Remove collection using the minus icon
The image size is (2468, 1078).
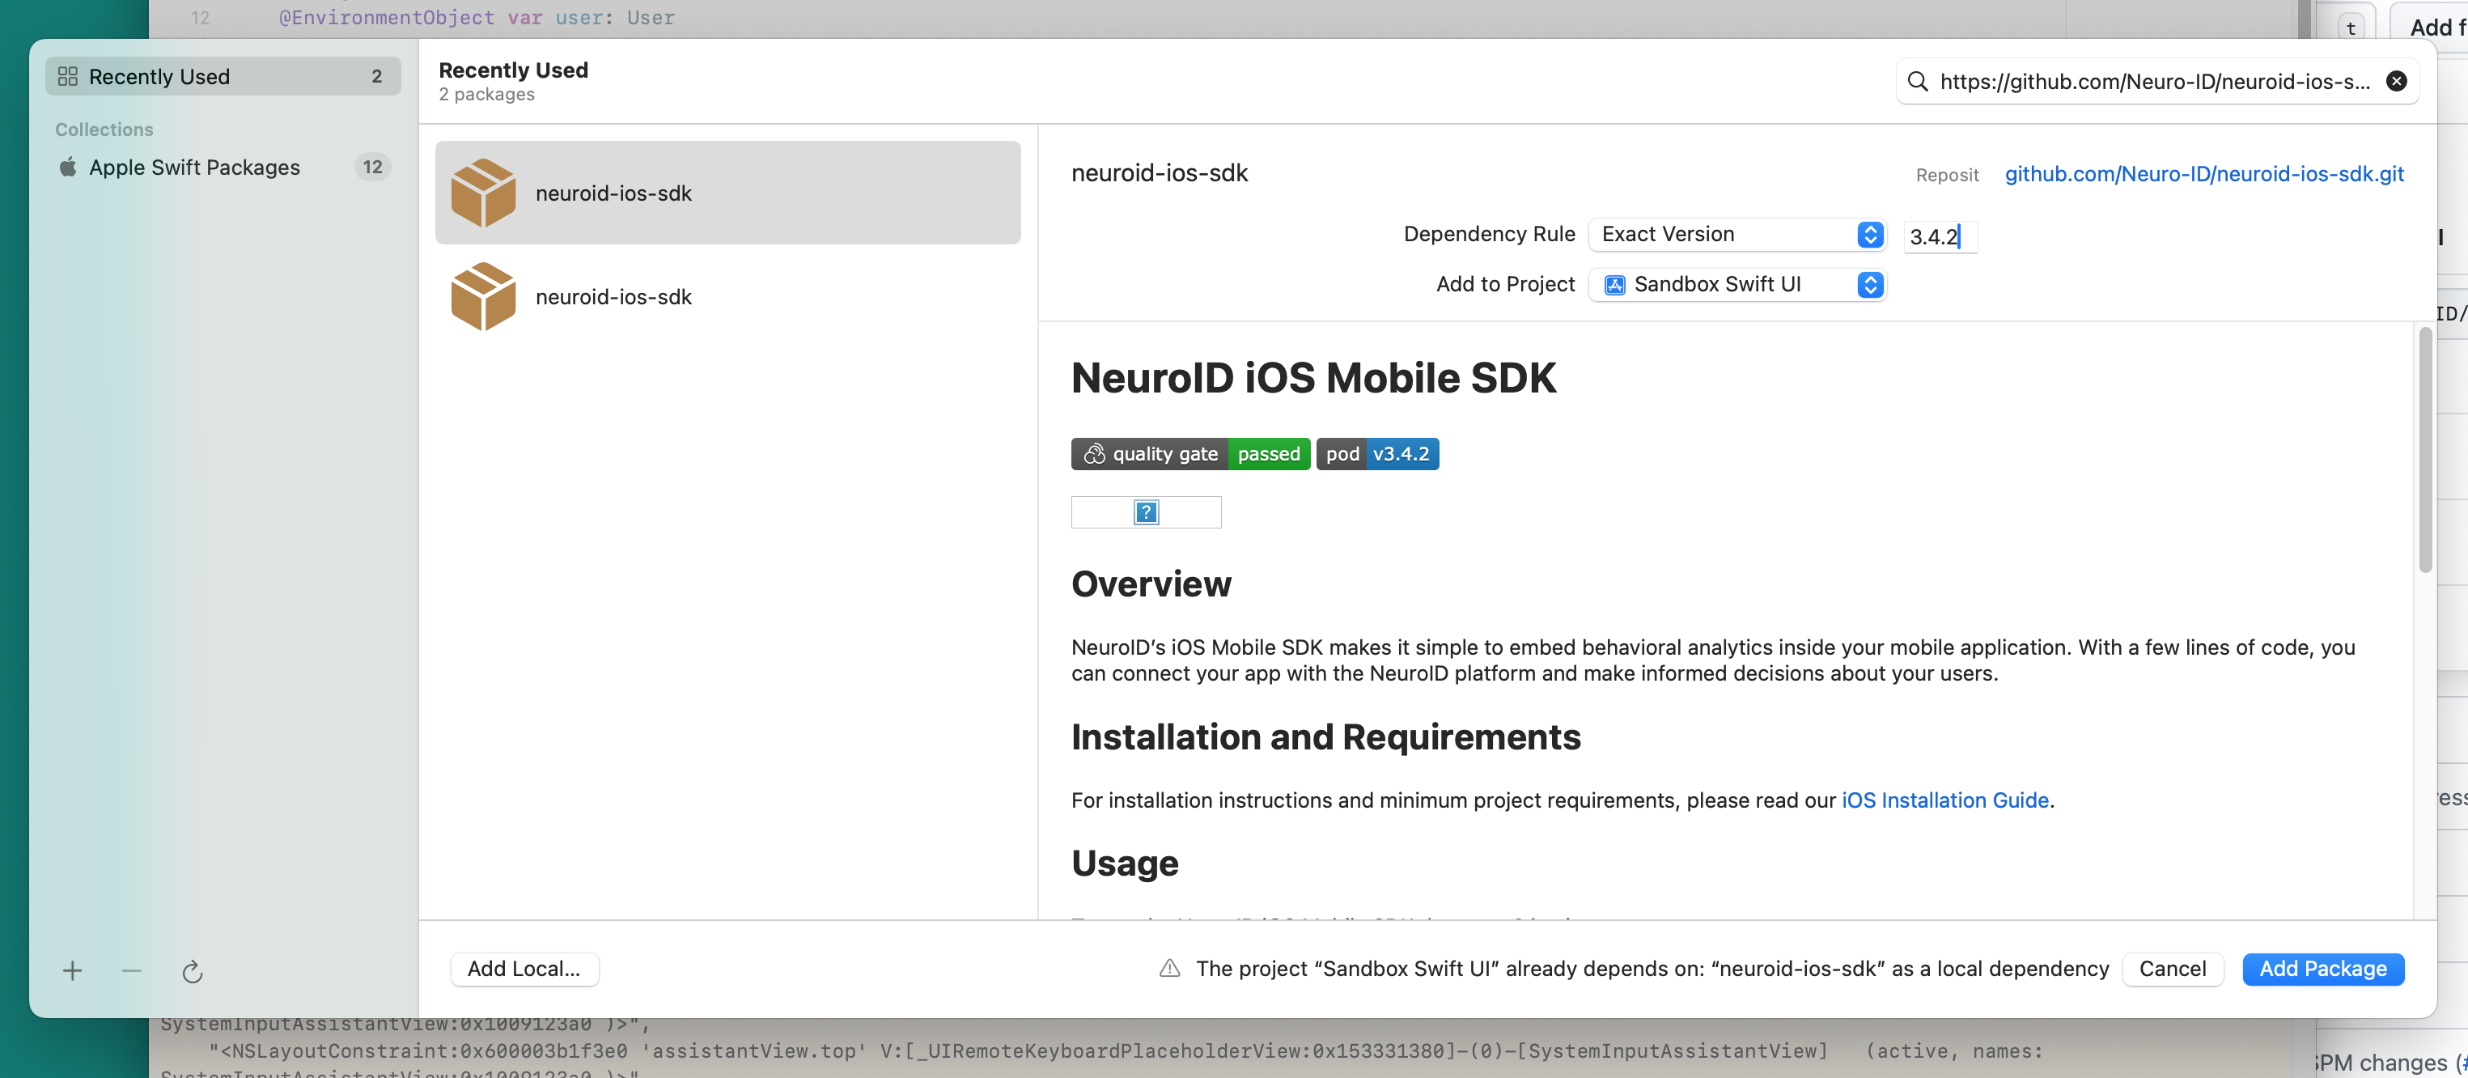click(132, 970)
